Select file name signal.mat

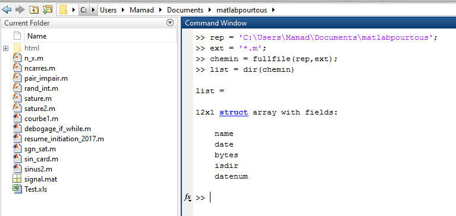point(40,179)
